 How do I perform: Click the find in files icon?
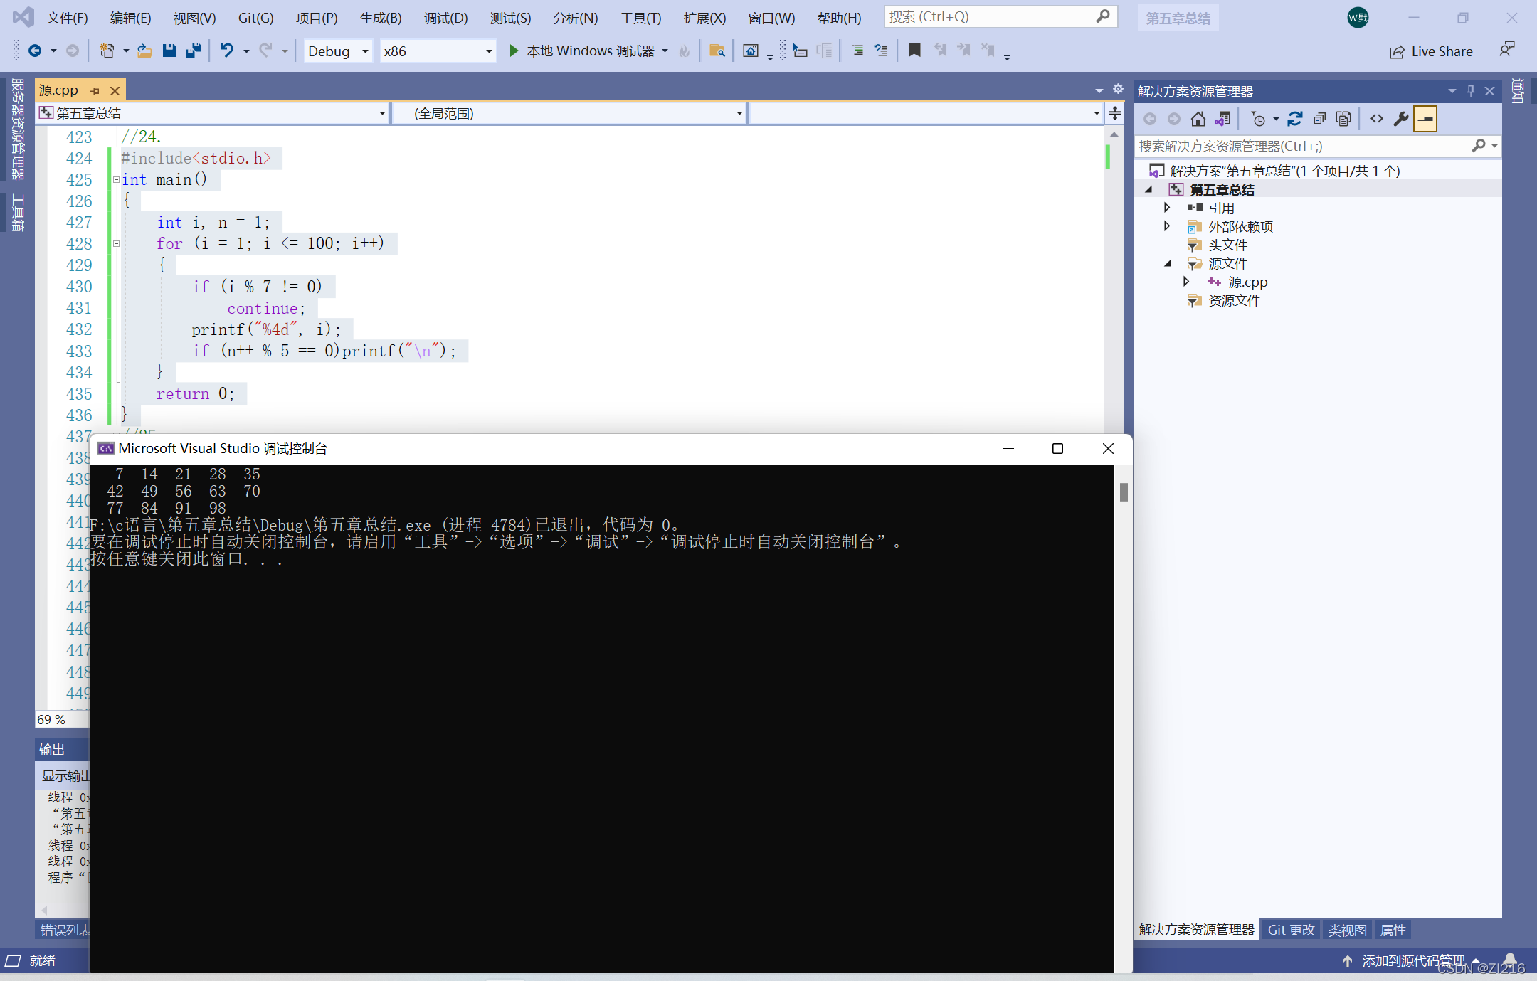717,51
